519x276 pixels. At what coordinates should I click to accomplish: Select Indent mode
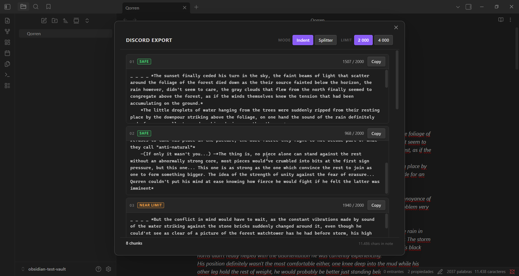[x=303, y=40]
